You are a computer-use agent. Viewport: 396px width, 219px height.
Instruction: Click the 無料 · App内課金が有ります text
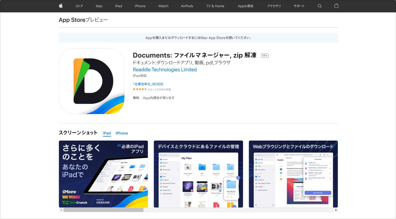pyautogui.click(x=153, y=98)
